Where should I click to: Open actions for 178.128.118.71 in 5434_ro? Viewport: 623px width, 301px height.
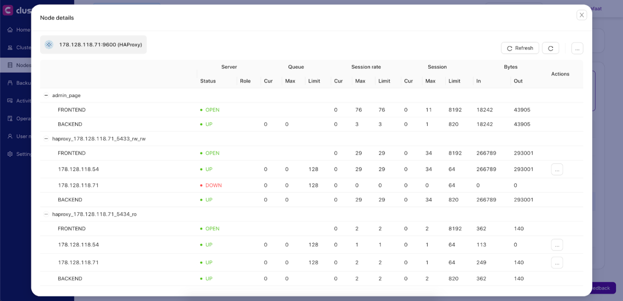click(x=557, y=263)
